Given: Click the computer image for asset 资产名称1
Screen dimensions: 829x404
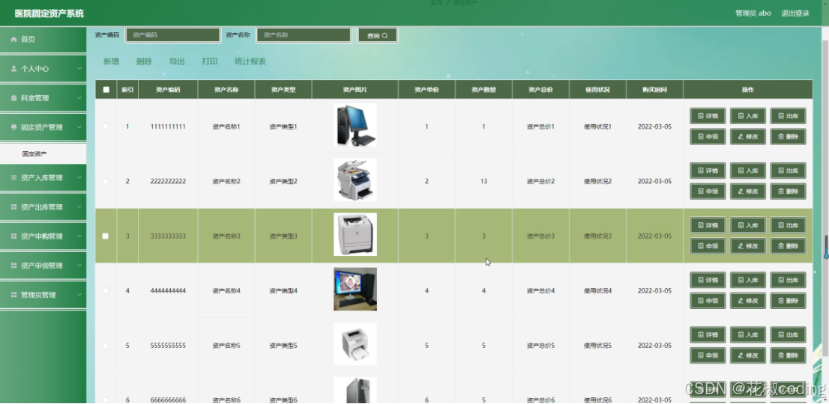Looking at the screenshot, I should 355,125.
